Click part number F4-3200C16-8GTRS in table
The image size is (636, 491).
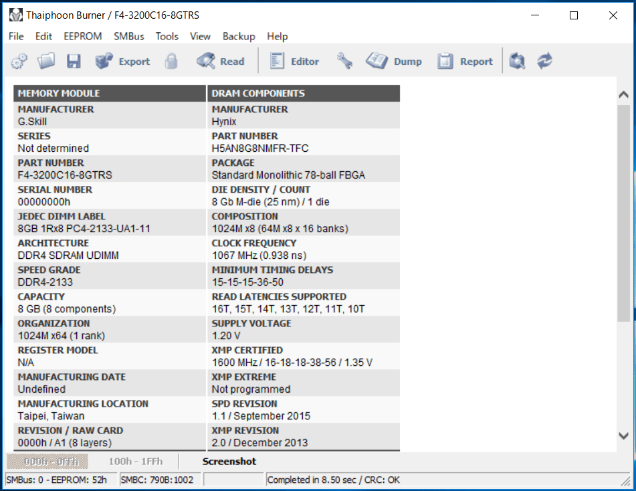pyautogui.click(x=65, y=175)
